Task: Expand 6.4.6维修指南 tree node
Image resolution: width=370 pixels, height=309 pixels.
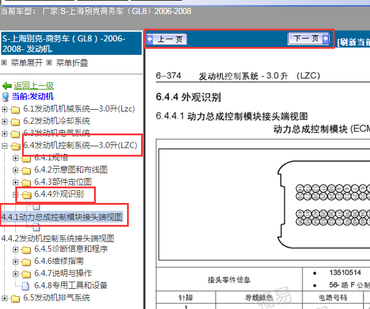Action: pyautogui.click(x=16, y=261)
